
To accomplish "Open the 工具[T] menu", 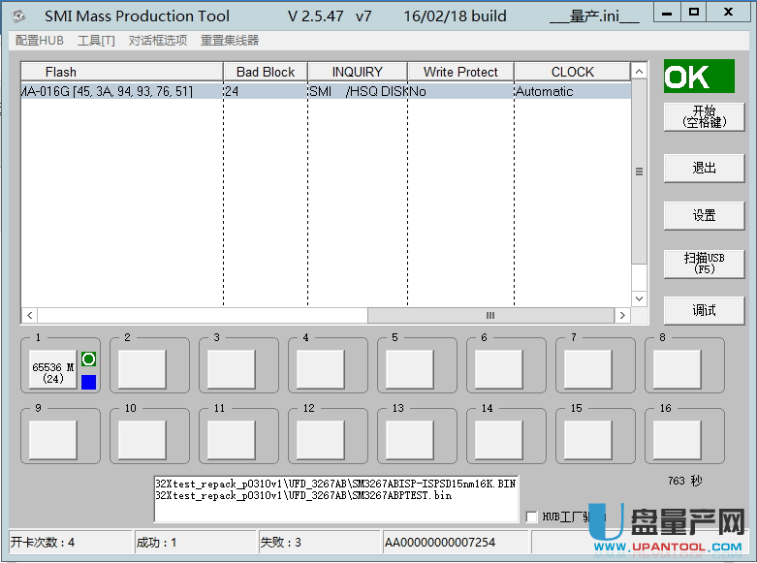I will point(96,40).
